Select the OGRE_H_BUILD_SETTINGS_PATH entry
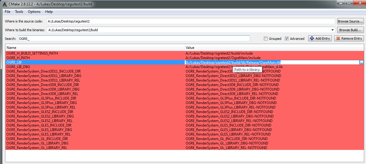Viewport: 366px width, 164px height. click(32, 53)
